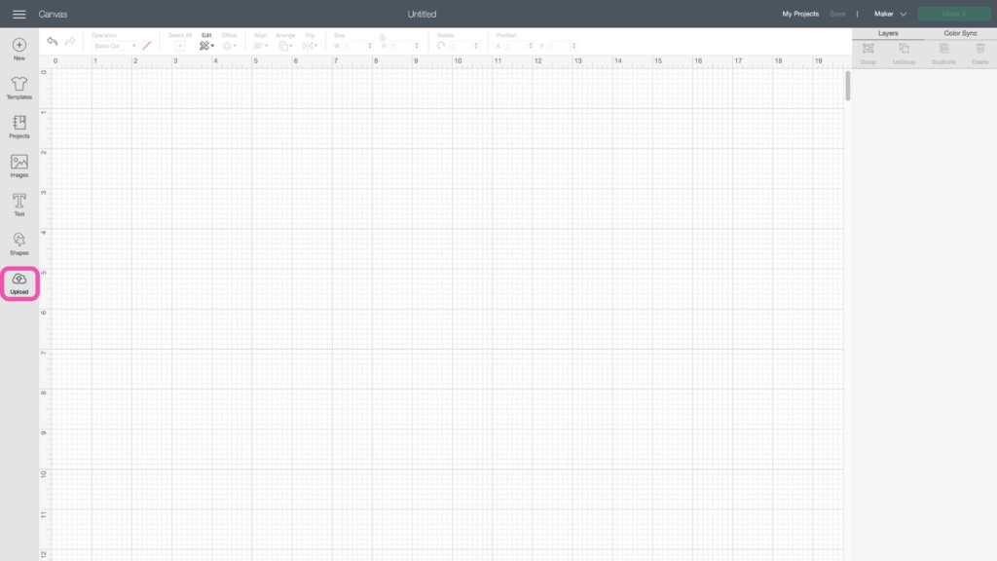Viewport: 997px width, 561px height.
Task: Click the Group layers icon
Action: [x=868, y=49]
